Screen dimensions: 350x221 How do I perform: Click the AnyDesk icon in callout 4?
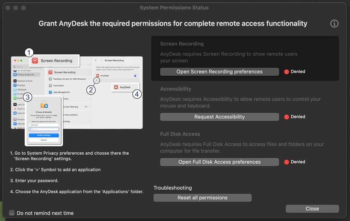116,87
